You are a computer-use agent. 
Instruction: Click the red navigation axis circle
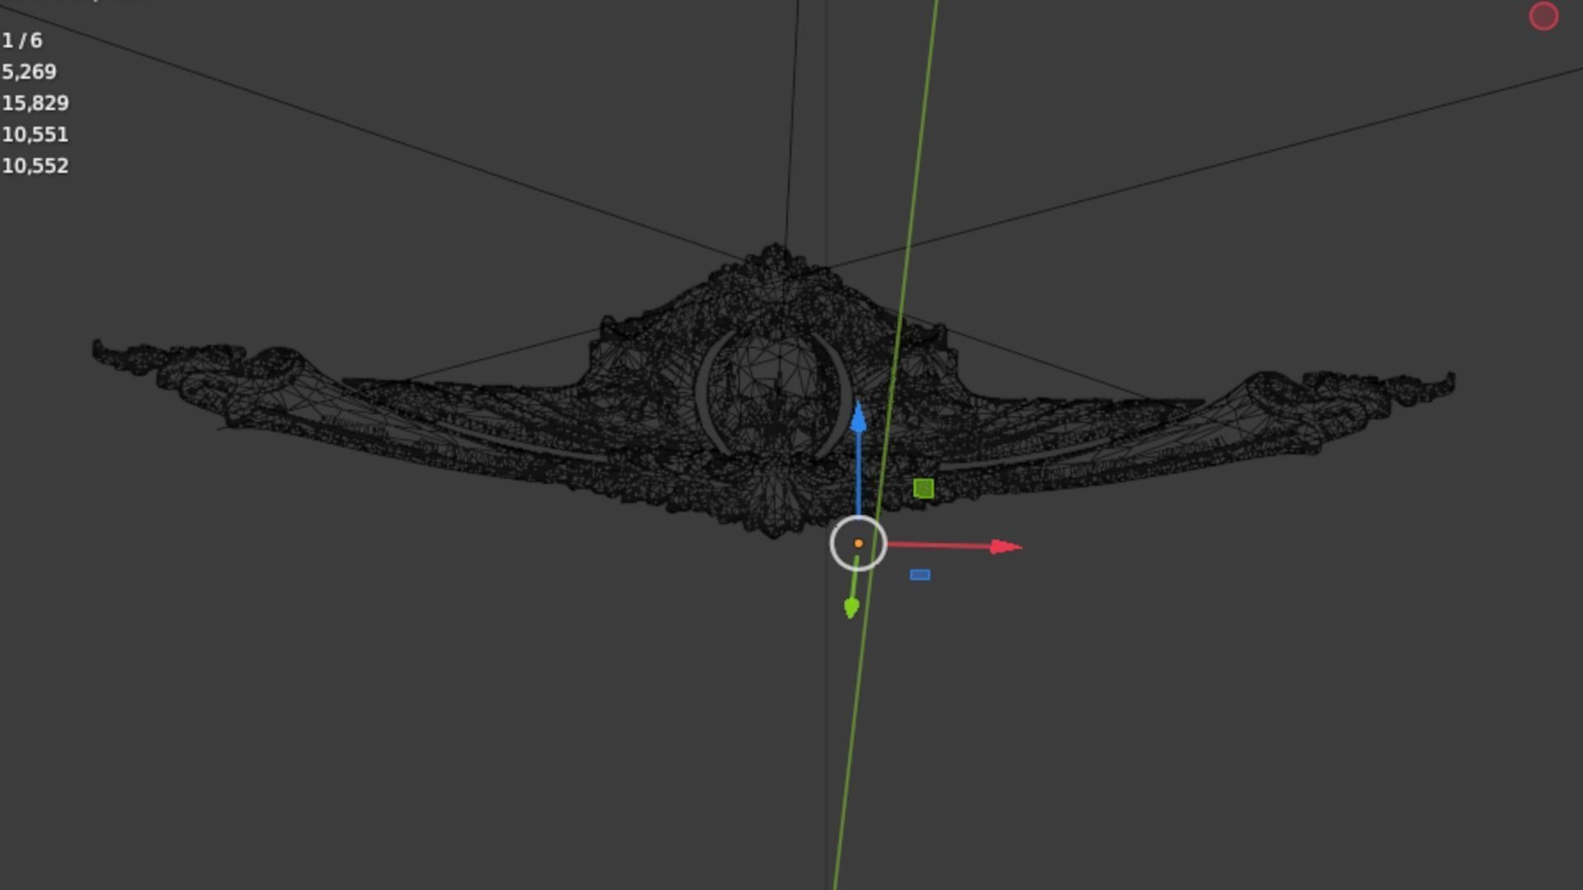pyautogui.click(x=1543, y=16)
